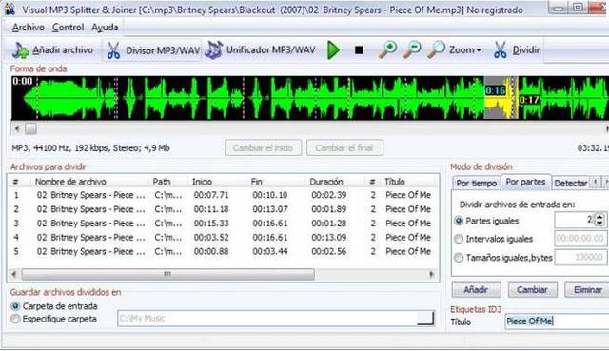Increase the Partes iguales count
Image resolution: width=609 pixels, height=351 pixels.
pyautogui.click(x=599, y=217)
